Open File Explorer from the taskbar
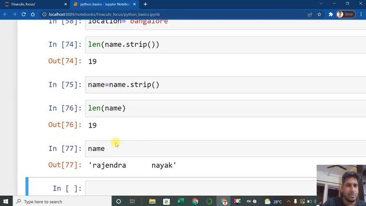Image resolution: width=366 pixels, height=206 pixels. tap(152, 201)
